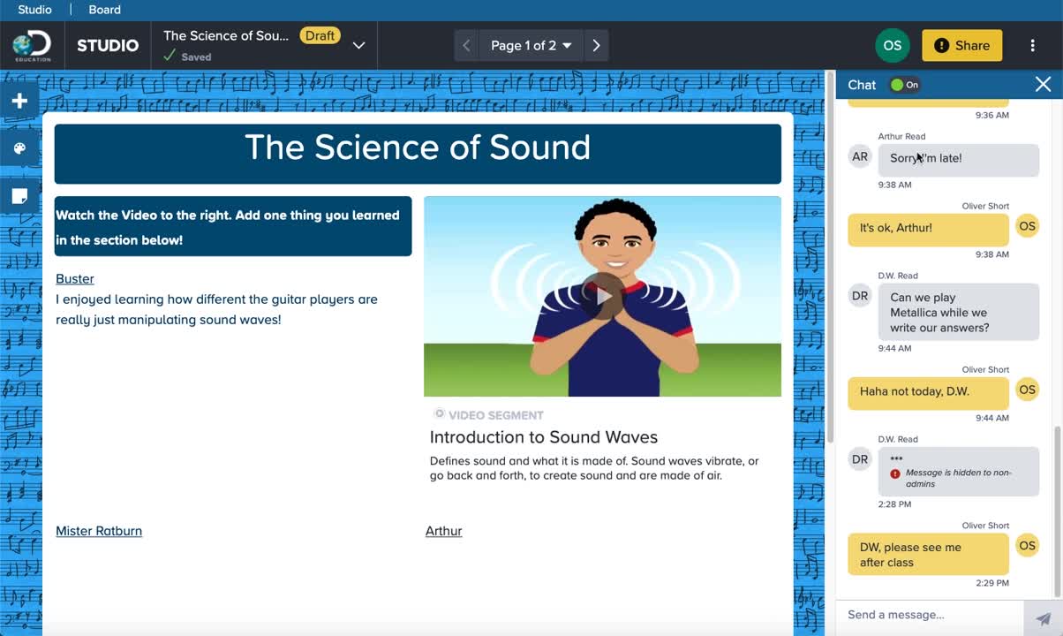Click the Discovery Education globe logo
This screenshot has height=636, width=1063.
(32, 46)
